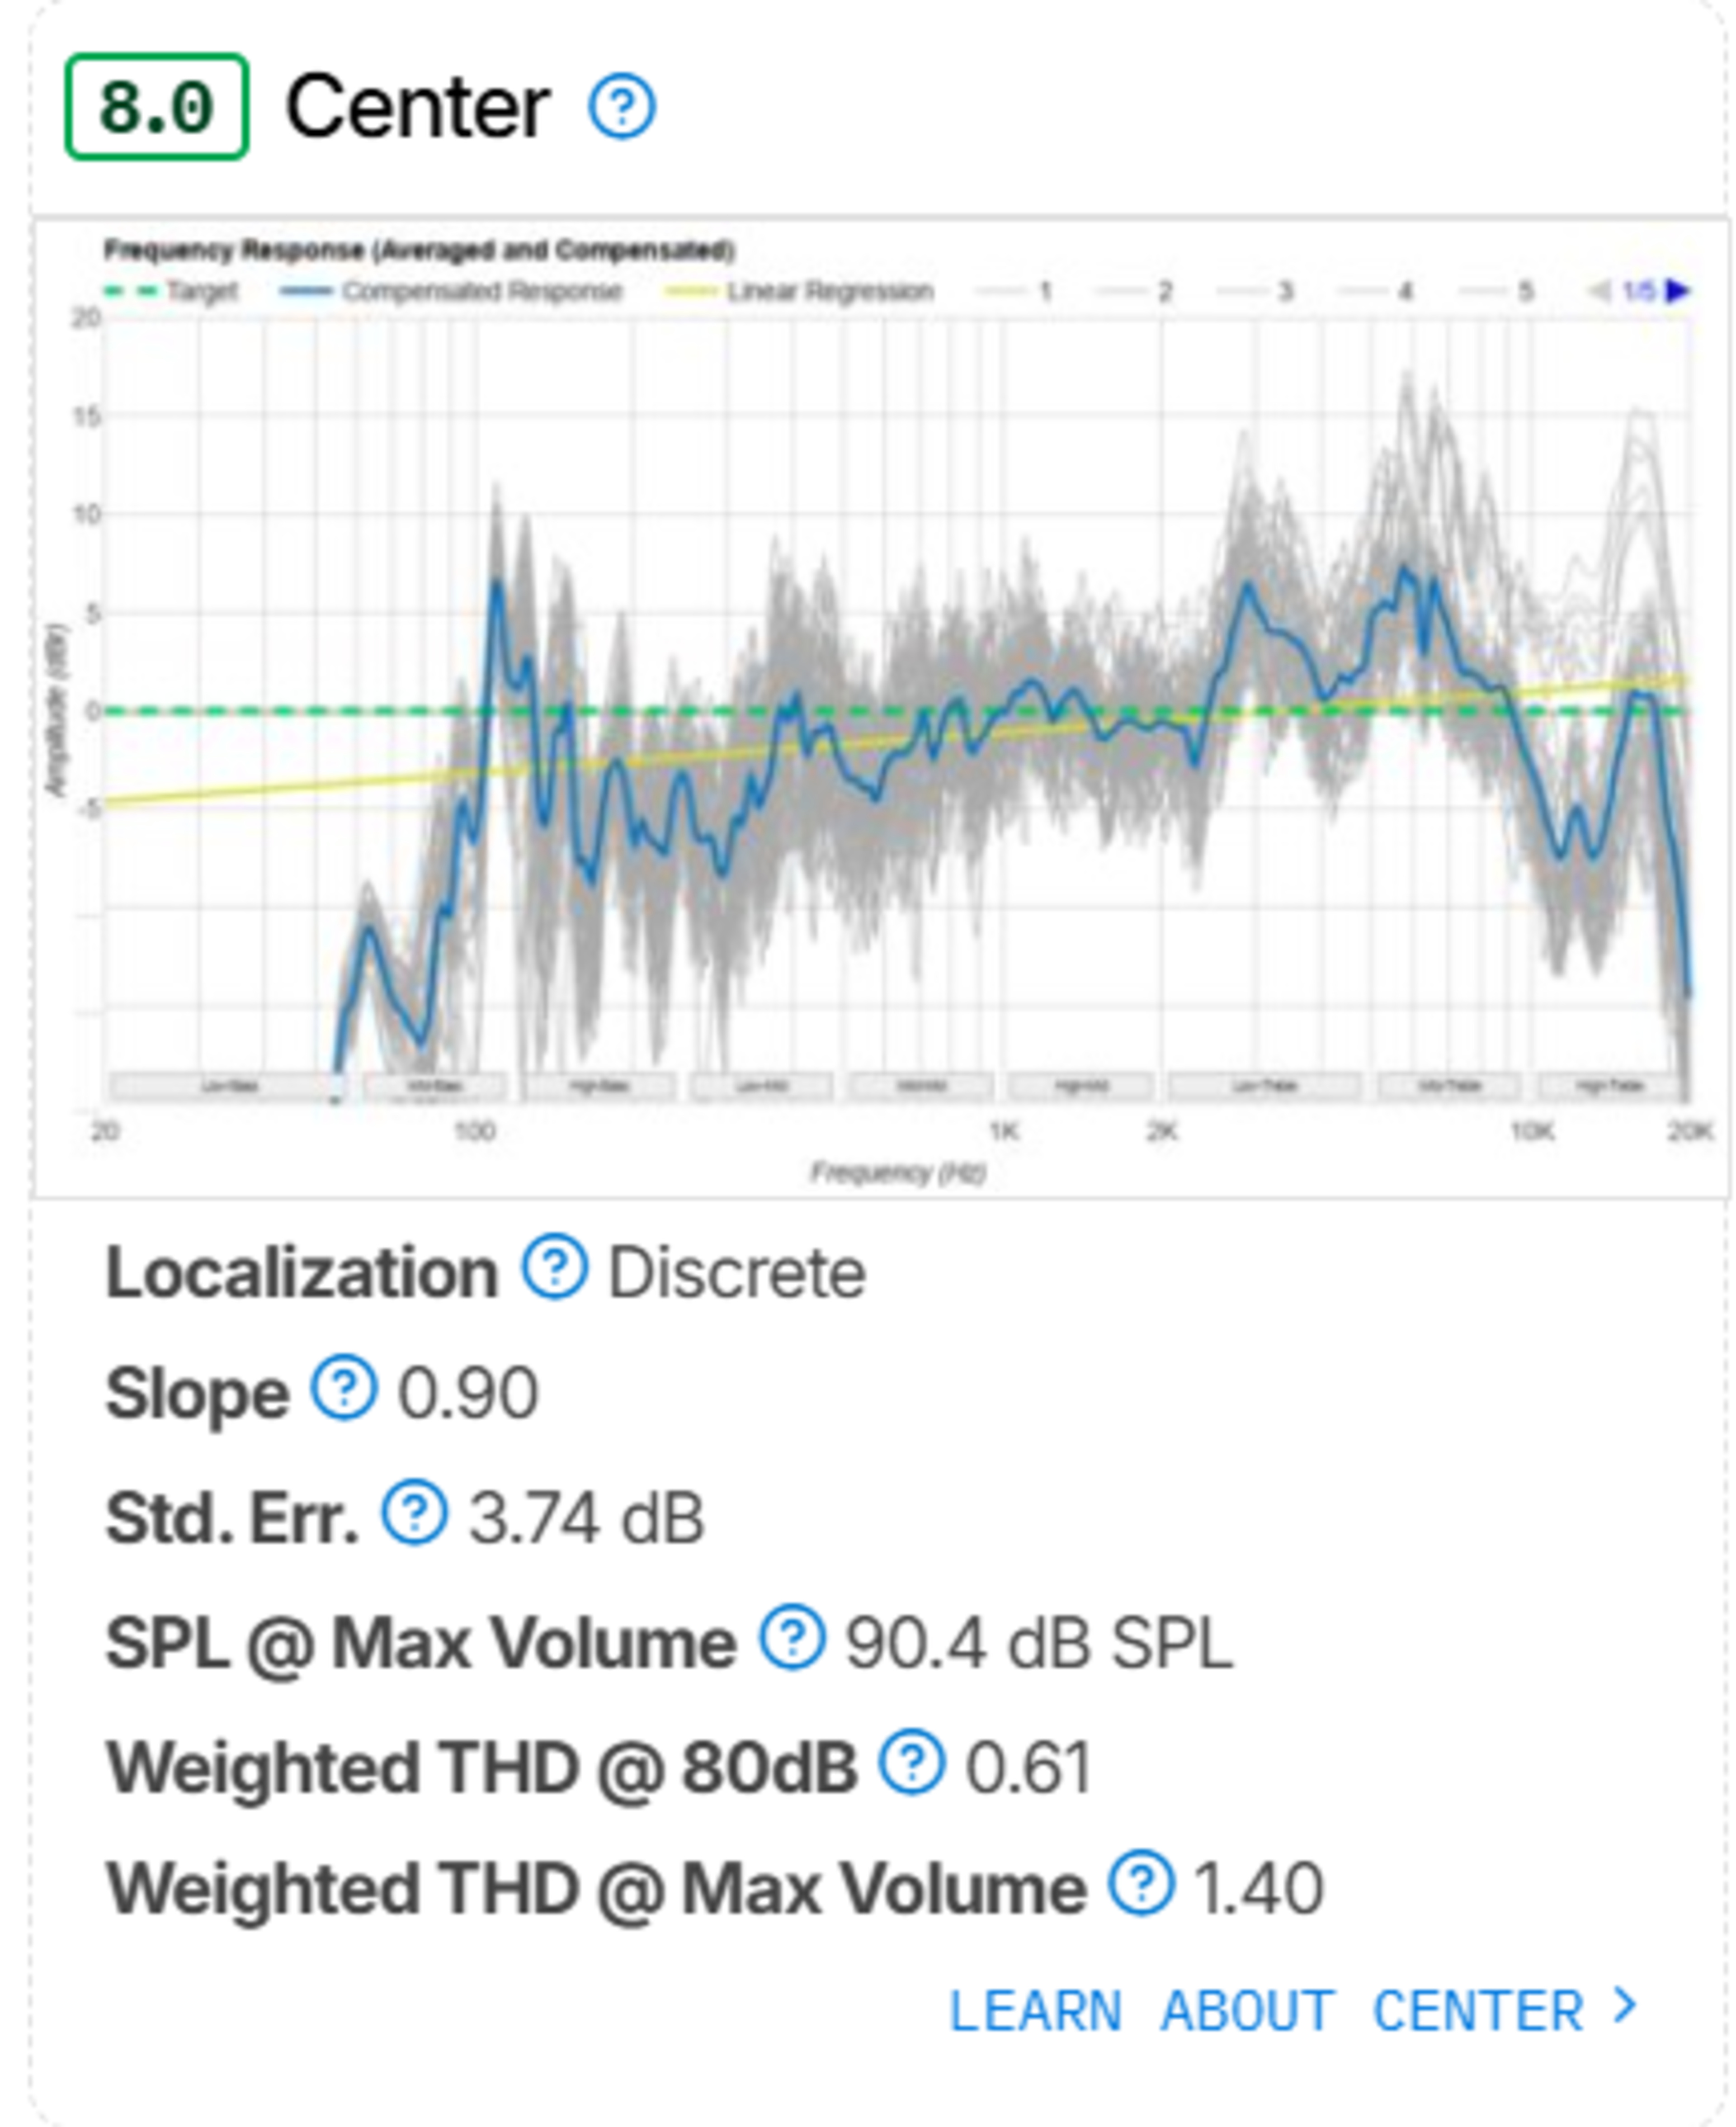Click the Std. Err. help icon
The height and width of the screenshot is (2127, 1736).
tap(414, 1512)
